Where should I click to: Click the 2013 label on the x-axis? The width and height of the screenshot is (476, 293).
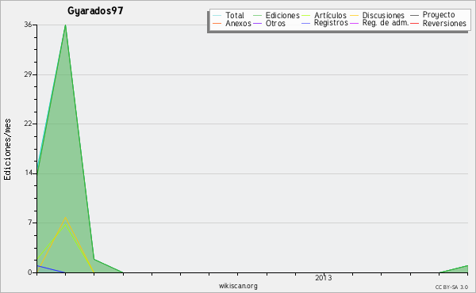pos(324,278)
